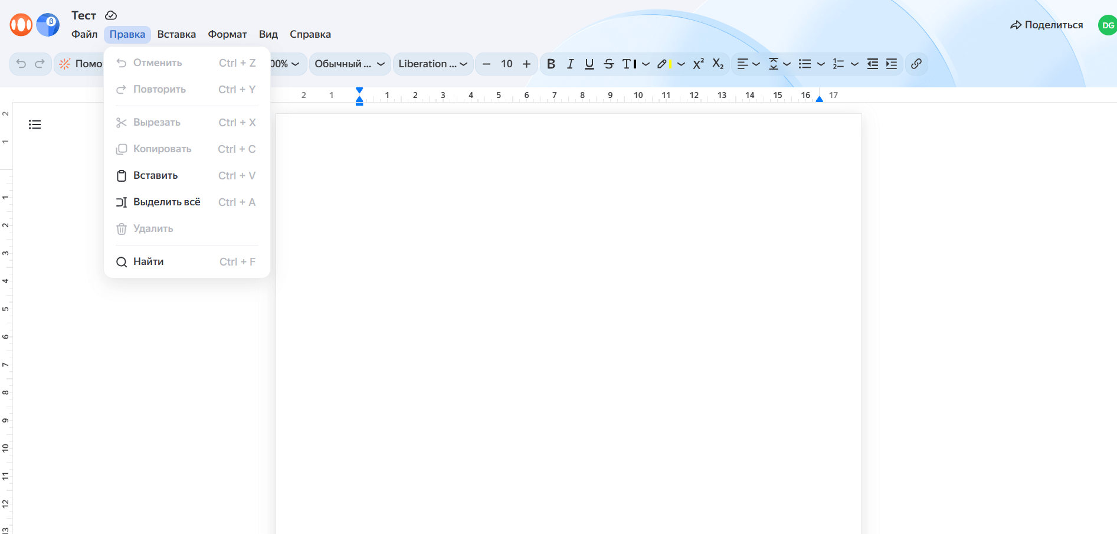Insert hyperlink using chain icon

click(x=916, y=64)
